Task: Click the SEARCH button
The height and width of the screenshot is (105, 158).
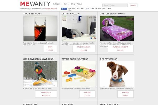Action: point(133,5)
